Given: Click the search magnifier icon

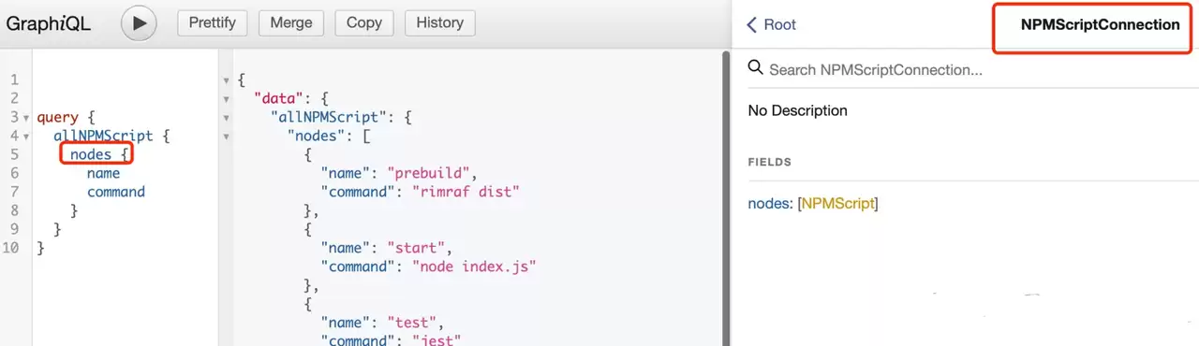Looking at the screenshot, I should pyautogui.click(x=755, y=68).
